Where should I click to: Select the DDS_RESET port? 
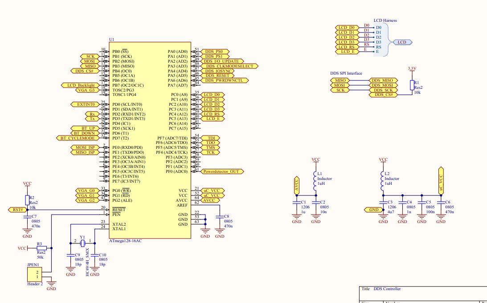click(x=217, y=76)
